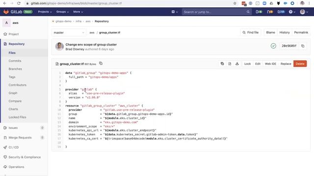
Task: Click the Permalink button
Action: pos(301,32)
